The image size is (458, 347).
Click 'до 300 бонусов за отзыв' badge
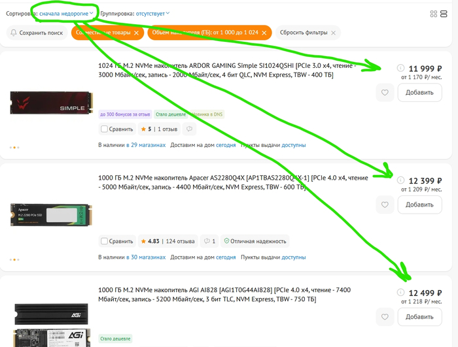[x=125, y=114]
